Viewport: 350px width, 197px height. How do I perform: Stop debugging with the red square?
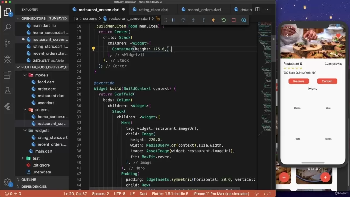[x=234, y=20]
